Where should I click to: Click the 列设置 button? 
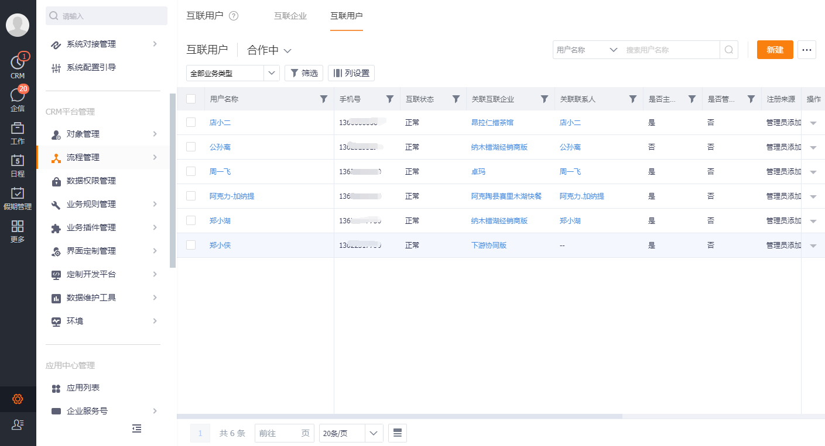click(x=351, y=73)
